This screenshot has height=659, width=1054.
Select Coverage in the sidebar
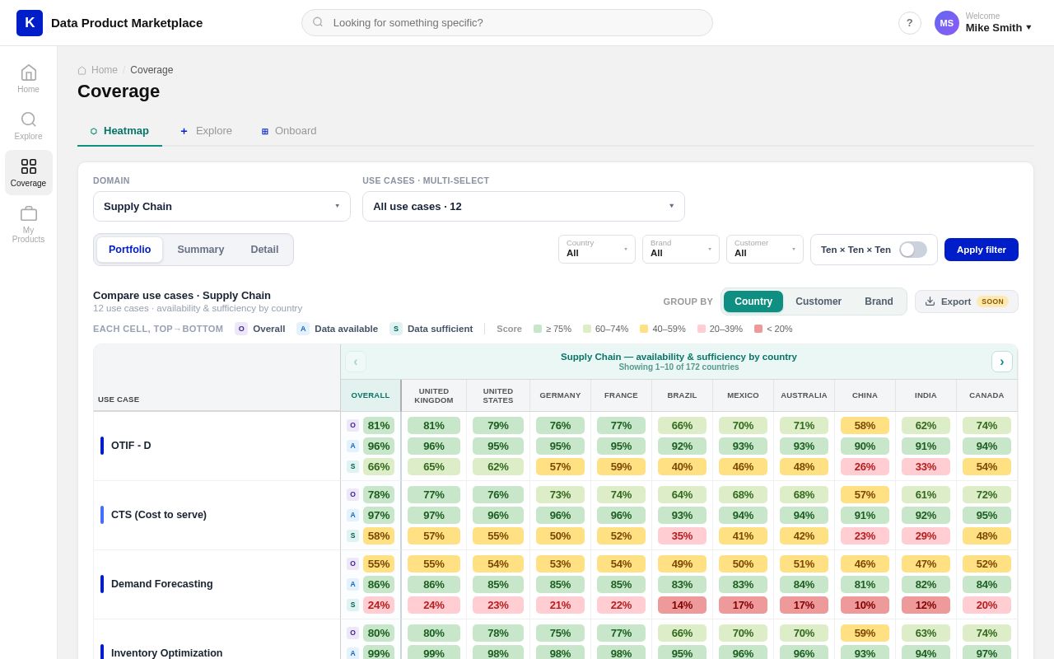29,173
